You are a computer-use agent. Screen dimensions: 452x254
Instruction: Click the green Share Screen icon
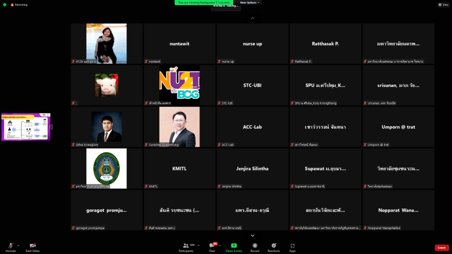234,246
